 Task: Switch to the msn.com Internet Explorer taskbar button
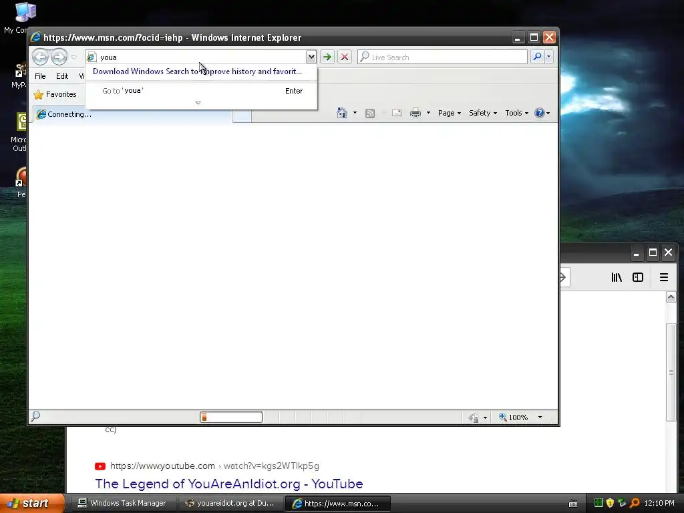(x=337, y=504)
